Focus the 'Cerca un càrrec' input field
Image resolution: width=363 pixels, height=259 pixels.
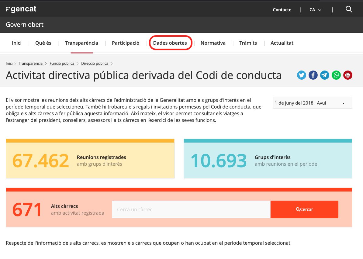pyautogui.click(x=191, y=209)
